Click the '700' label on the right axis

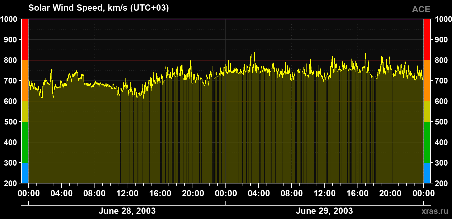[x=441, y=81]
